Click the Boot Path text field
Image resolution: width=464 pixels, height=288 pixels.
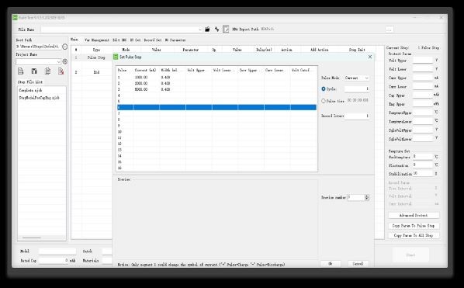click(x=39, y=47)
